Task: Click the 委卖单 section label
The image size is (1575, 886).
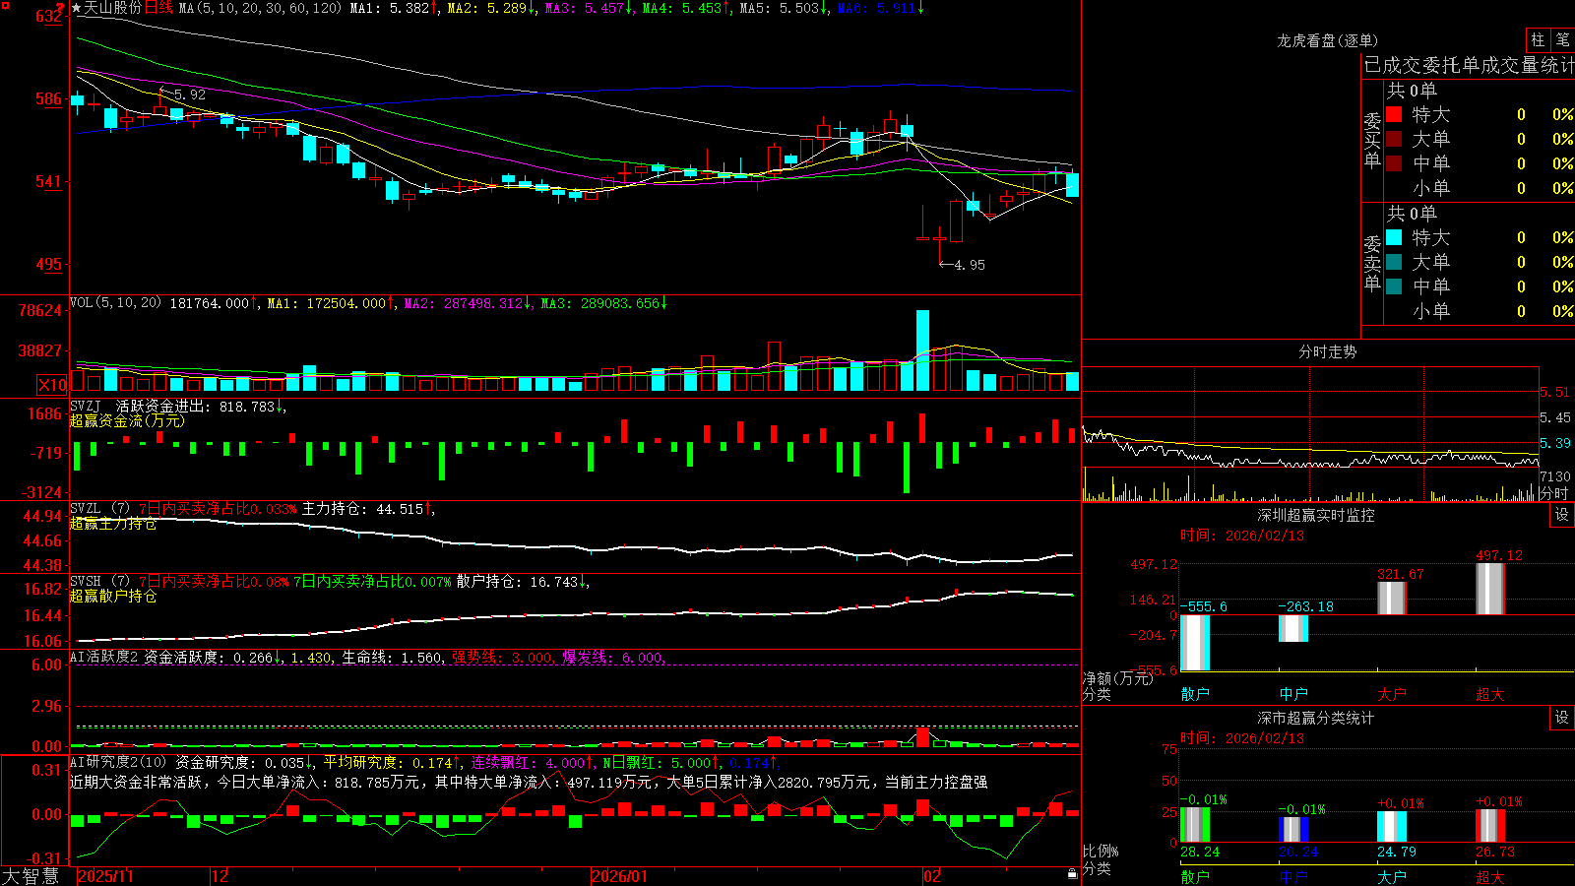Action: click(x=1372, y=263)
